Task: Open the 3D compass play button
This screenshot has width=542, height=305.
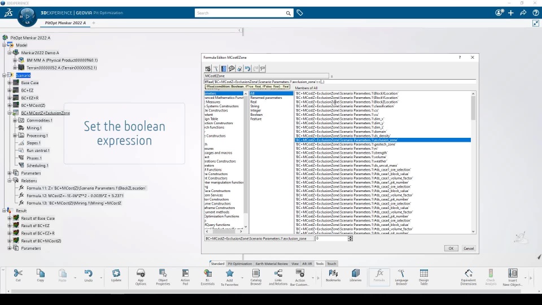Action: (x=27, y=16)
